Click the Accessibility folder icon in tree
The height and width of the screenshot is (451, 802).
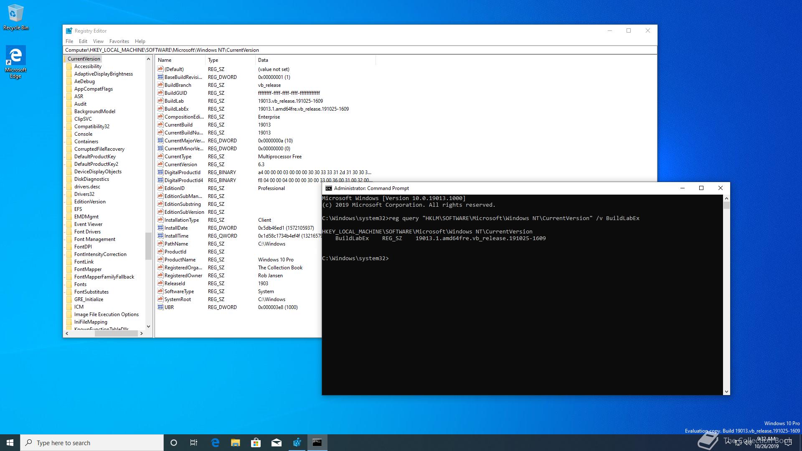[69, 66]
